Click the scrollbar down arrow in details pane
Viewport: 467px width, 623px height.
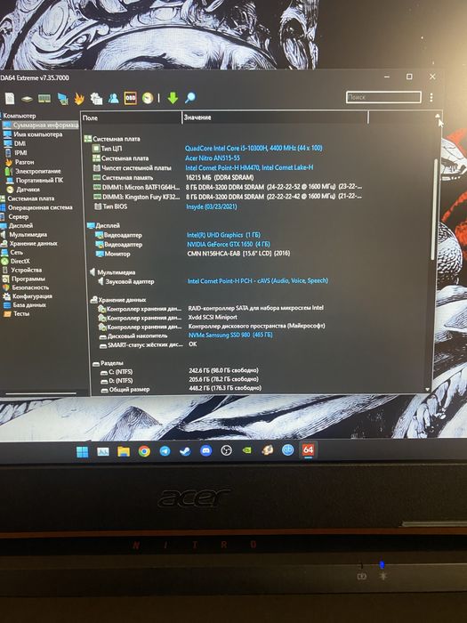coord(428,390)
